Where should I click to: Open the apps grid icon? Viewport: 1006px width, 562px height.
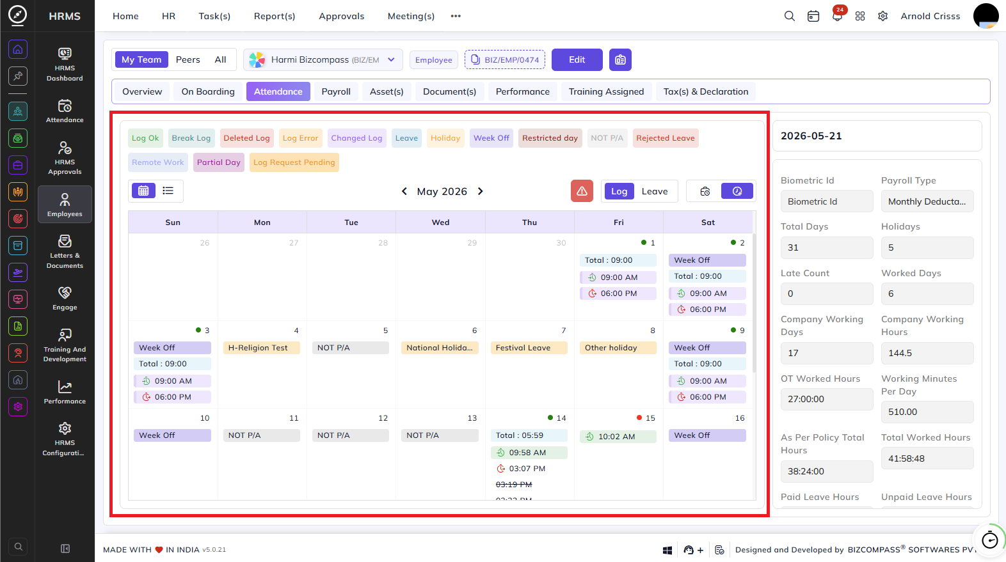[860, 16]
